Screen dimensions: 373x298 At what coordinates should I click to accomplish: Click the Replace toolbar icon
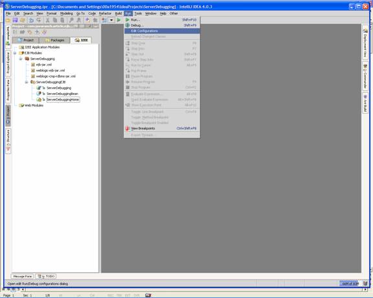[x=78, y=20]
